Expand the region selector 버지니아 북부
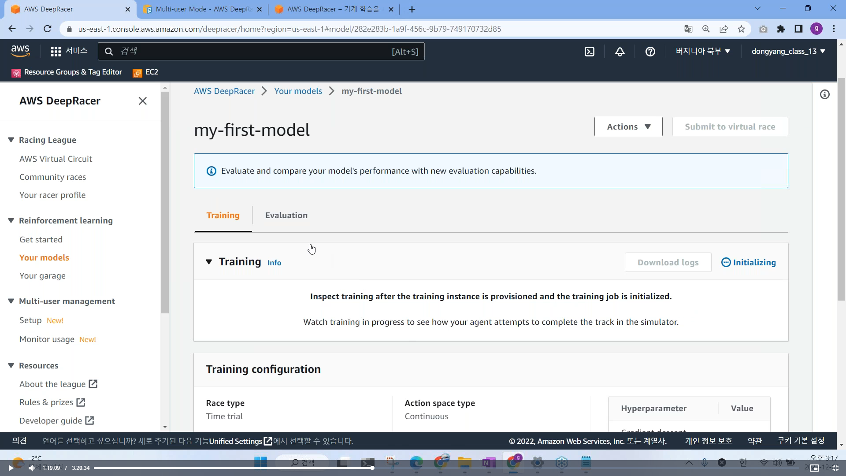 pyautogui.click(x=703, y=51)
